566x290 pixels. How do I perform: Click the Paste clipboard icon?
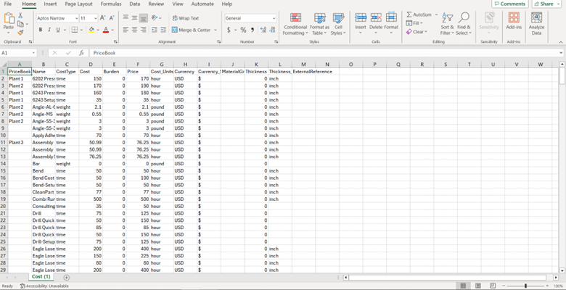[x=9, y=20]
